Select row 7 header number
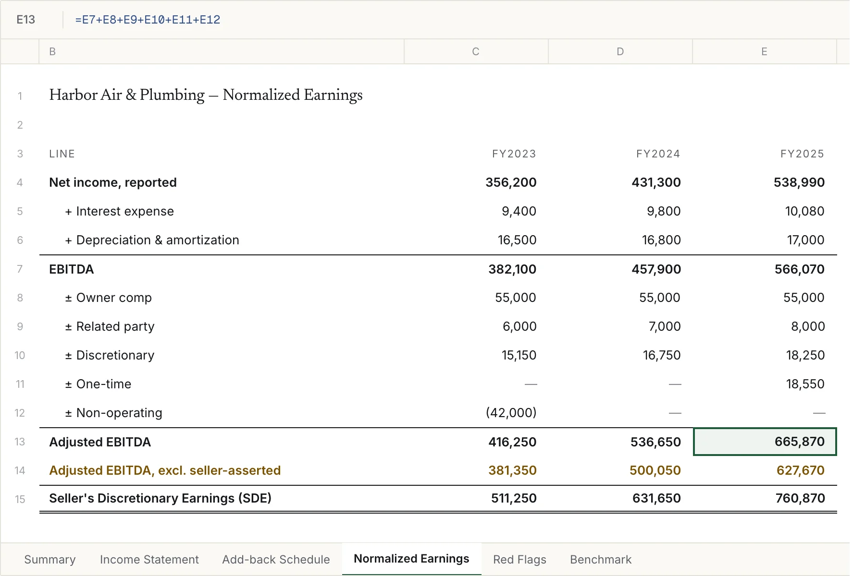Viewport: 865px width, 576px height. point(20,269)
